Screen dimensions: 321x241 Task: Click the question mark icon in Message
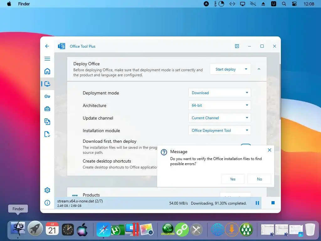pos(164,152)
